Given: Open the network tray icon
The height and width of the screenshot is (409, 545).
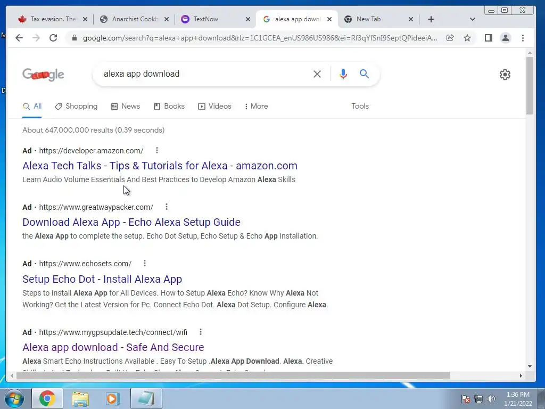Looking at the screenshot, I should coord(478,399).
